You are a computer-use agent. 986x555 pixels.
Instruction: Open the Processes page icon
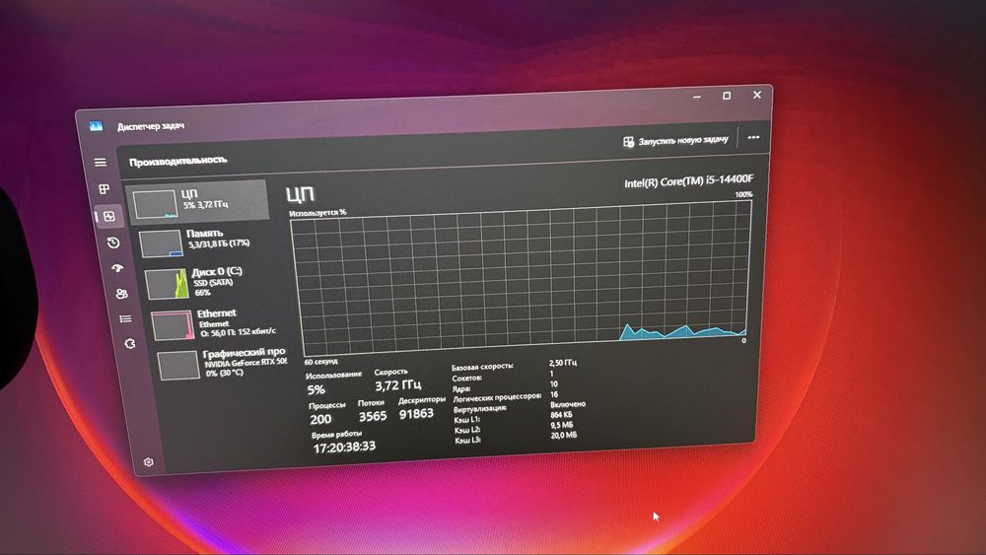pos(105,188)
